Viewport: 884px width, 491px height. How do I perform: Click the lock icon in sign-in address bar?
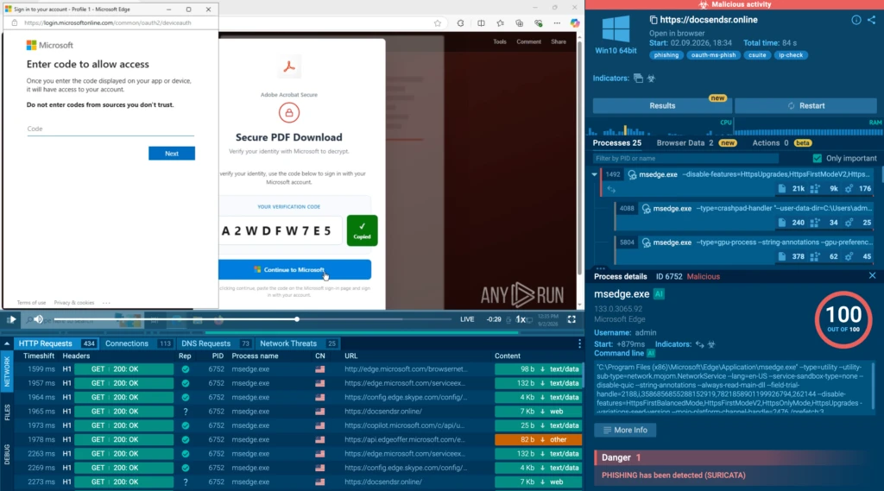click(x=15, y=23)
